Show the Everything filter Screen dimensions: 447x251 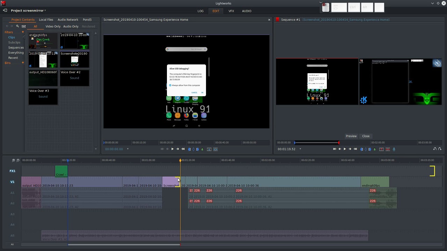pos(16,53)
